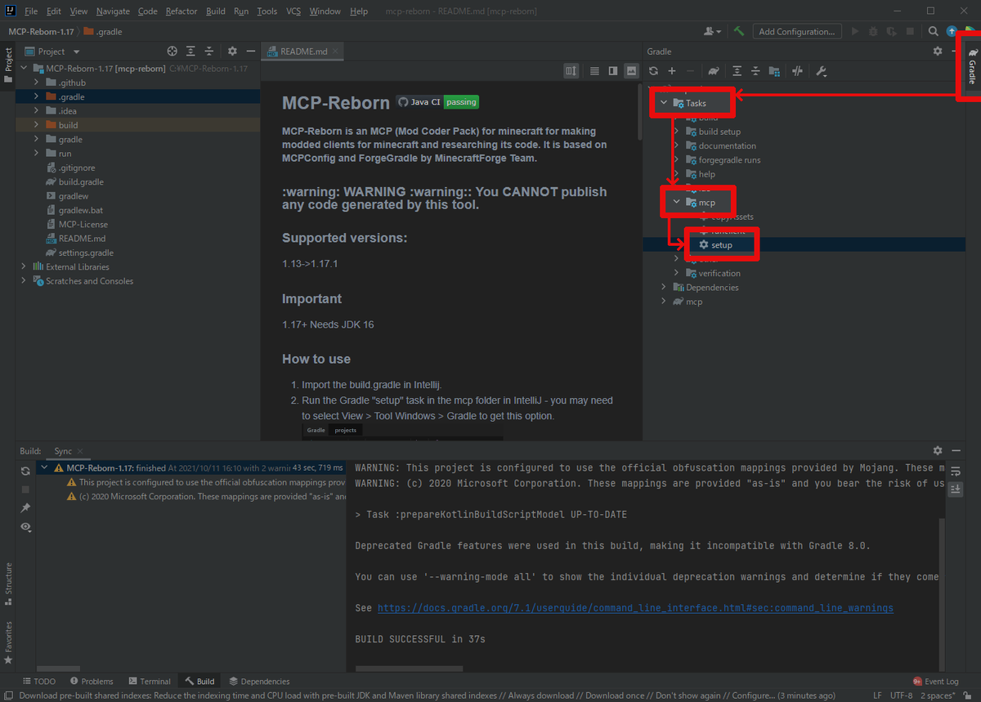Toggle scroll to end in build output

pos(956,489)
